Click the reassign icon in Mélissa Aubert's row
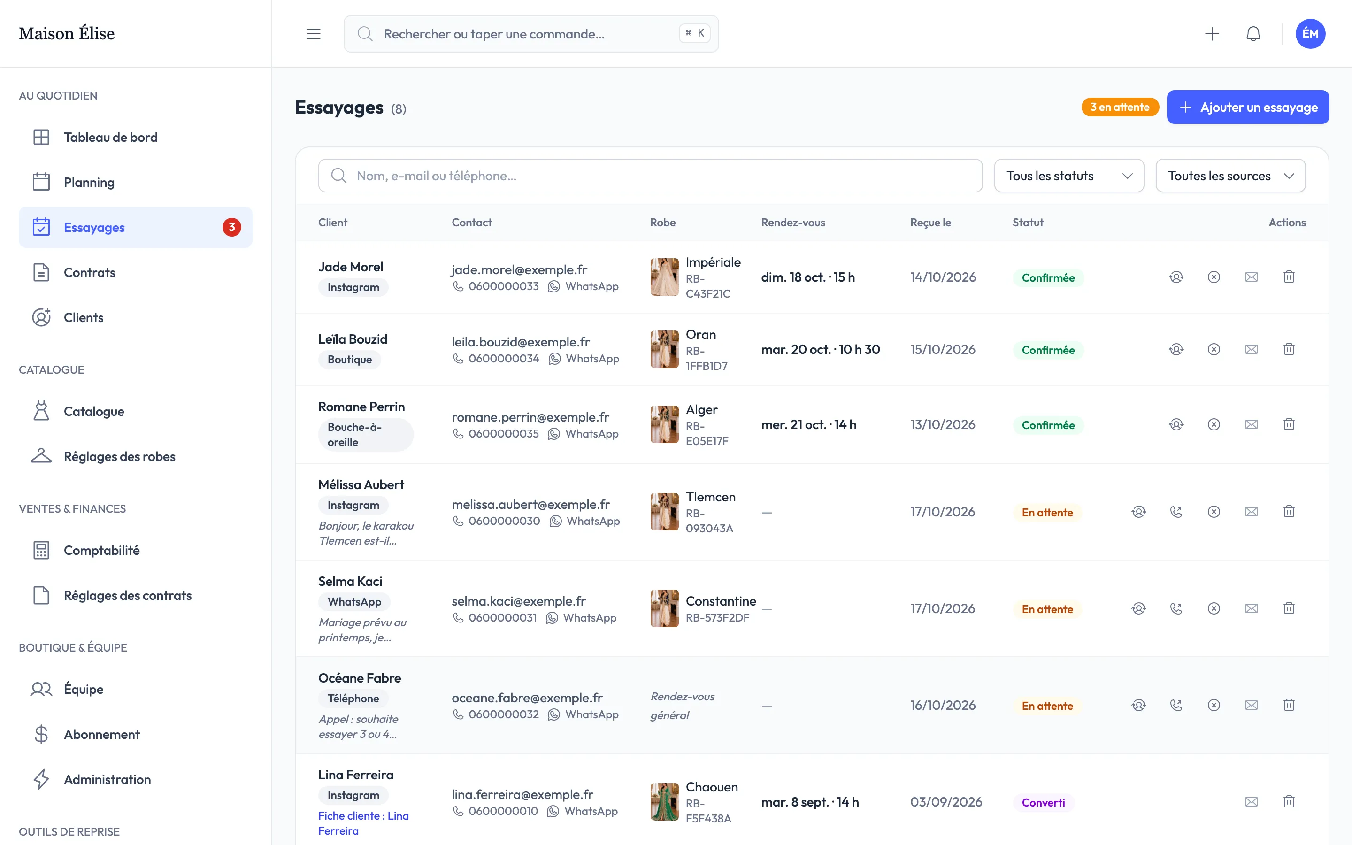Viewport: 1352px width, 845px height. [1138, 511]
